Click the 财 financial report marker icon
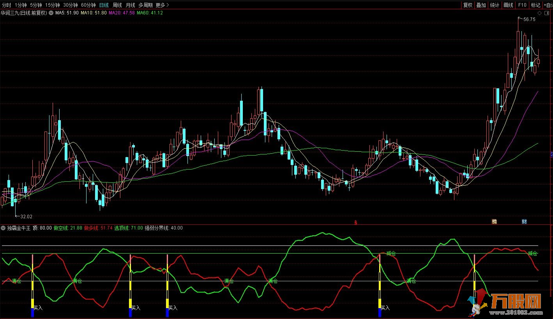 coord(524,222)
